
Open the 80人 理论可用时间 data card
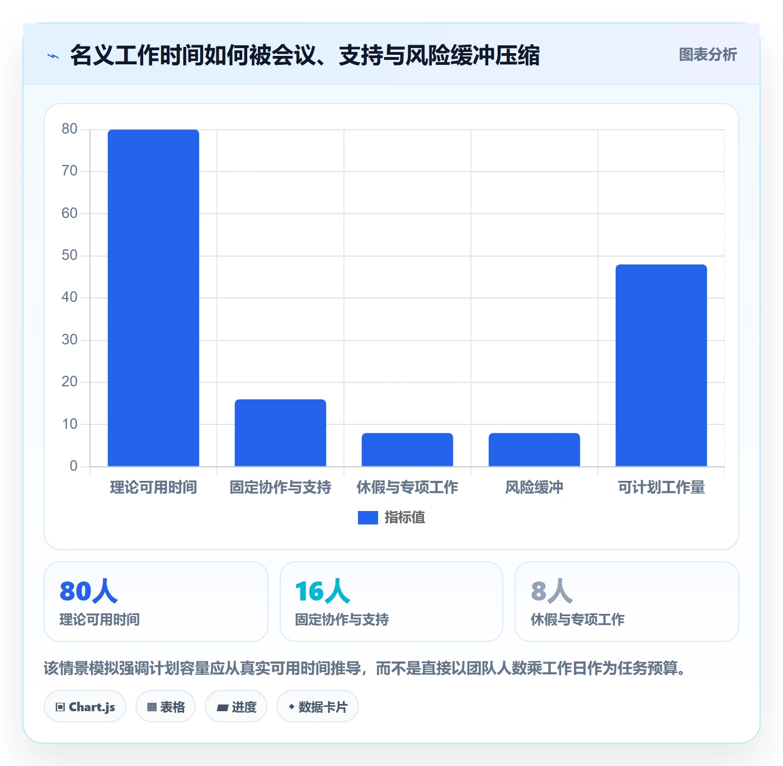(156, 602)
